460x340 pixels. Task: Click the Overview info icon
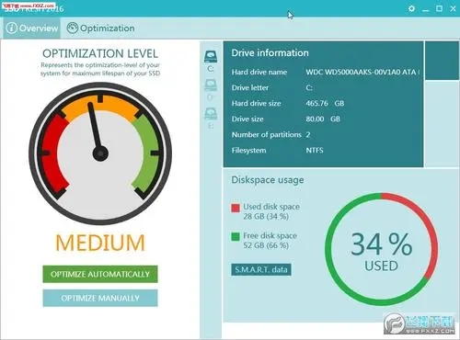pos(12,28)
